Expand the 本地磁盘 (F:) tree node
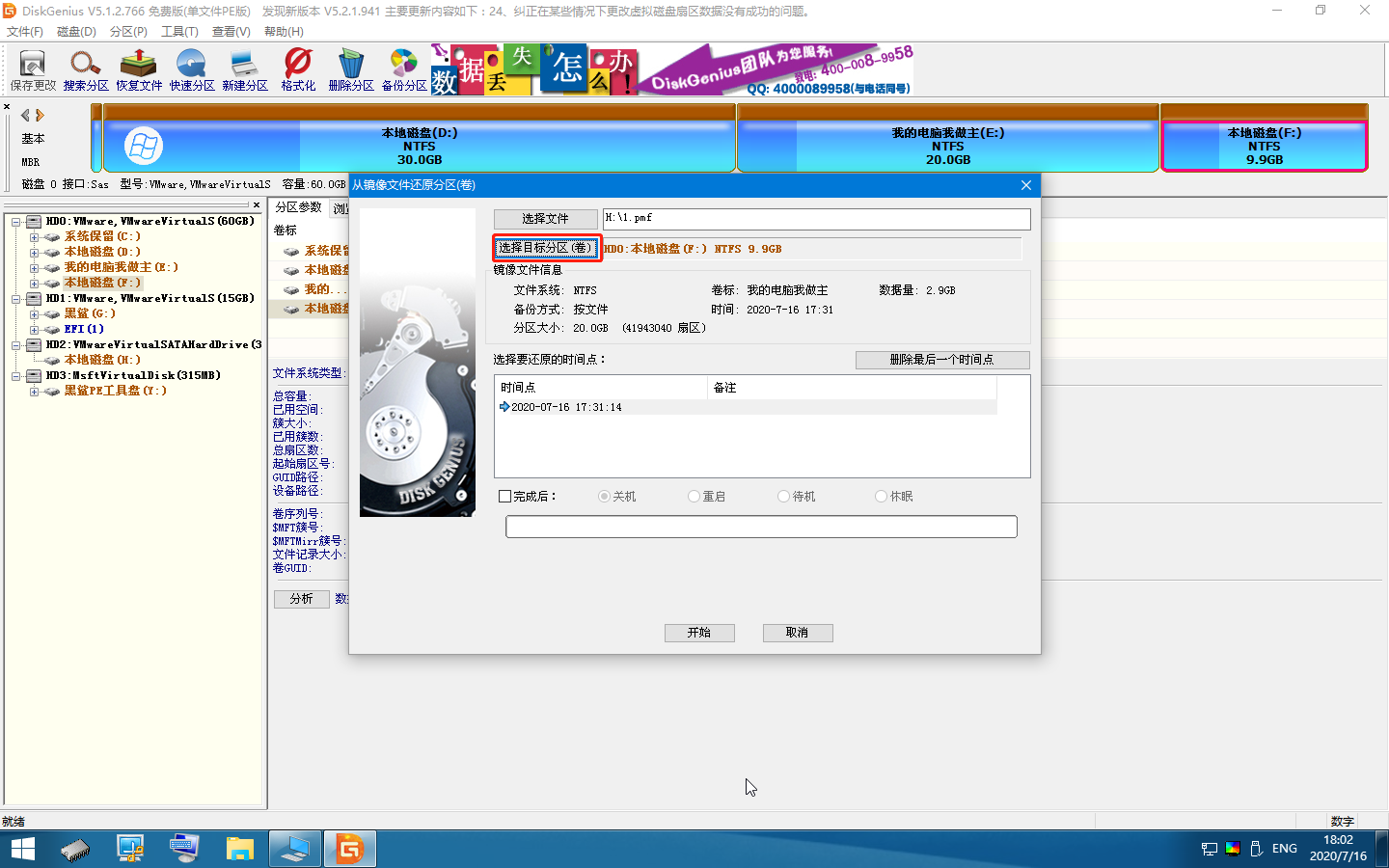This screenshot has height=868, width=1389. [34, 284]
